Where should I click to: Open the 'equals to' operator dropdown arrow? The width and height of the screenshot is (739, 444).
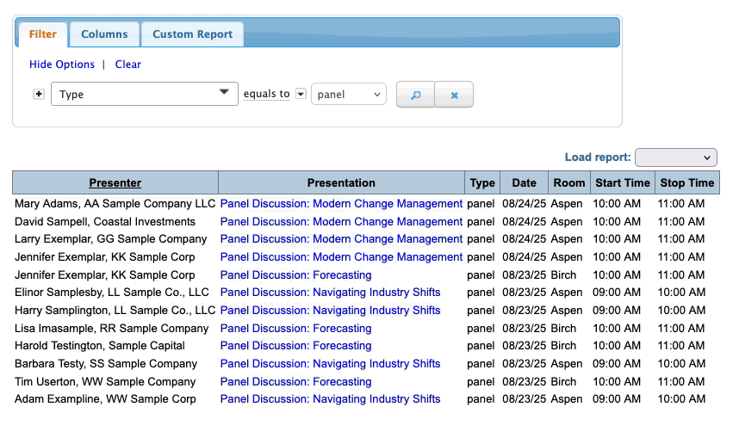301,94
